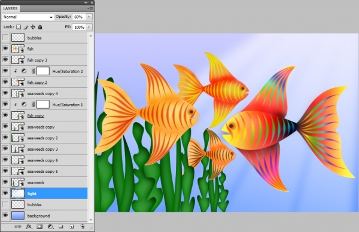
Task: Delete layer with trash icon
Action: tap(83, 227)
